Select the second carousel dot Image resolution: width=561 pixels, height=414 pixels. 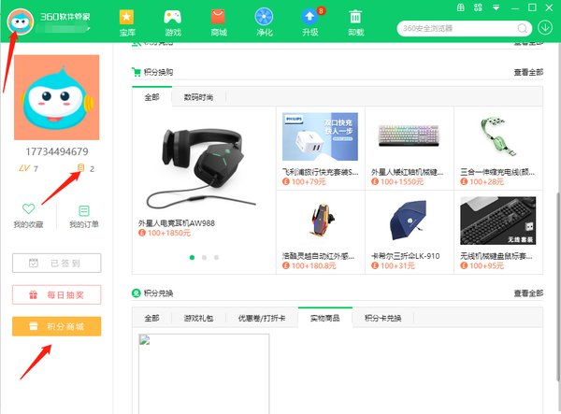pyautogui.click(x=204, y=257)
